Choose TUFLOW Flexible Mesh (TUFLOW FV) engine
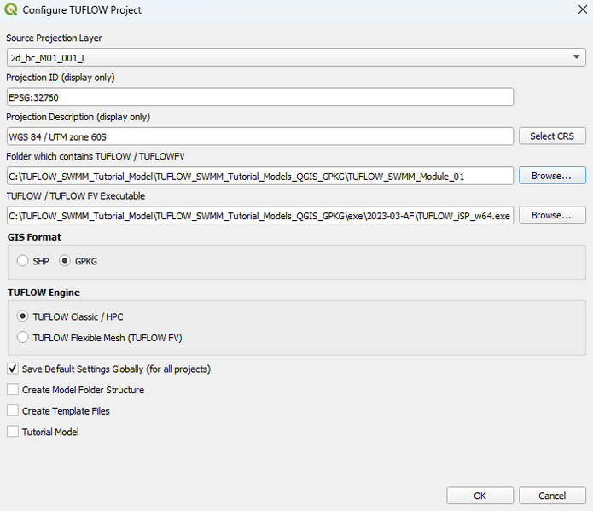Image resolution: width=593 pixels, height=511 pixels. [x=23, y=337]
